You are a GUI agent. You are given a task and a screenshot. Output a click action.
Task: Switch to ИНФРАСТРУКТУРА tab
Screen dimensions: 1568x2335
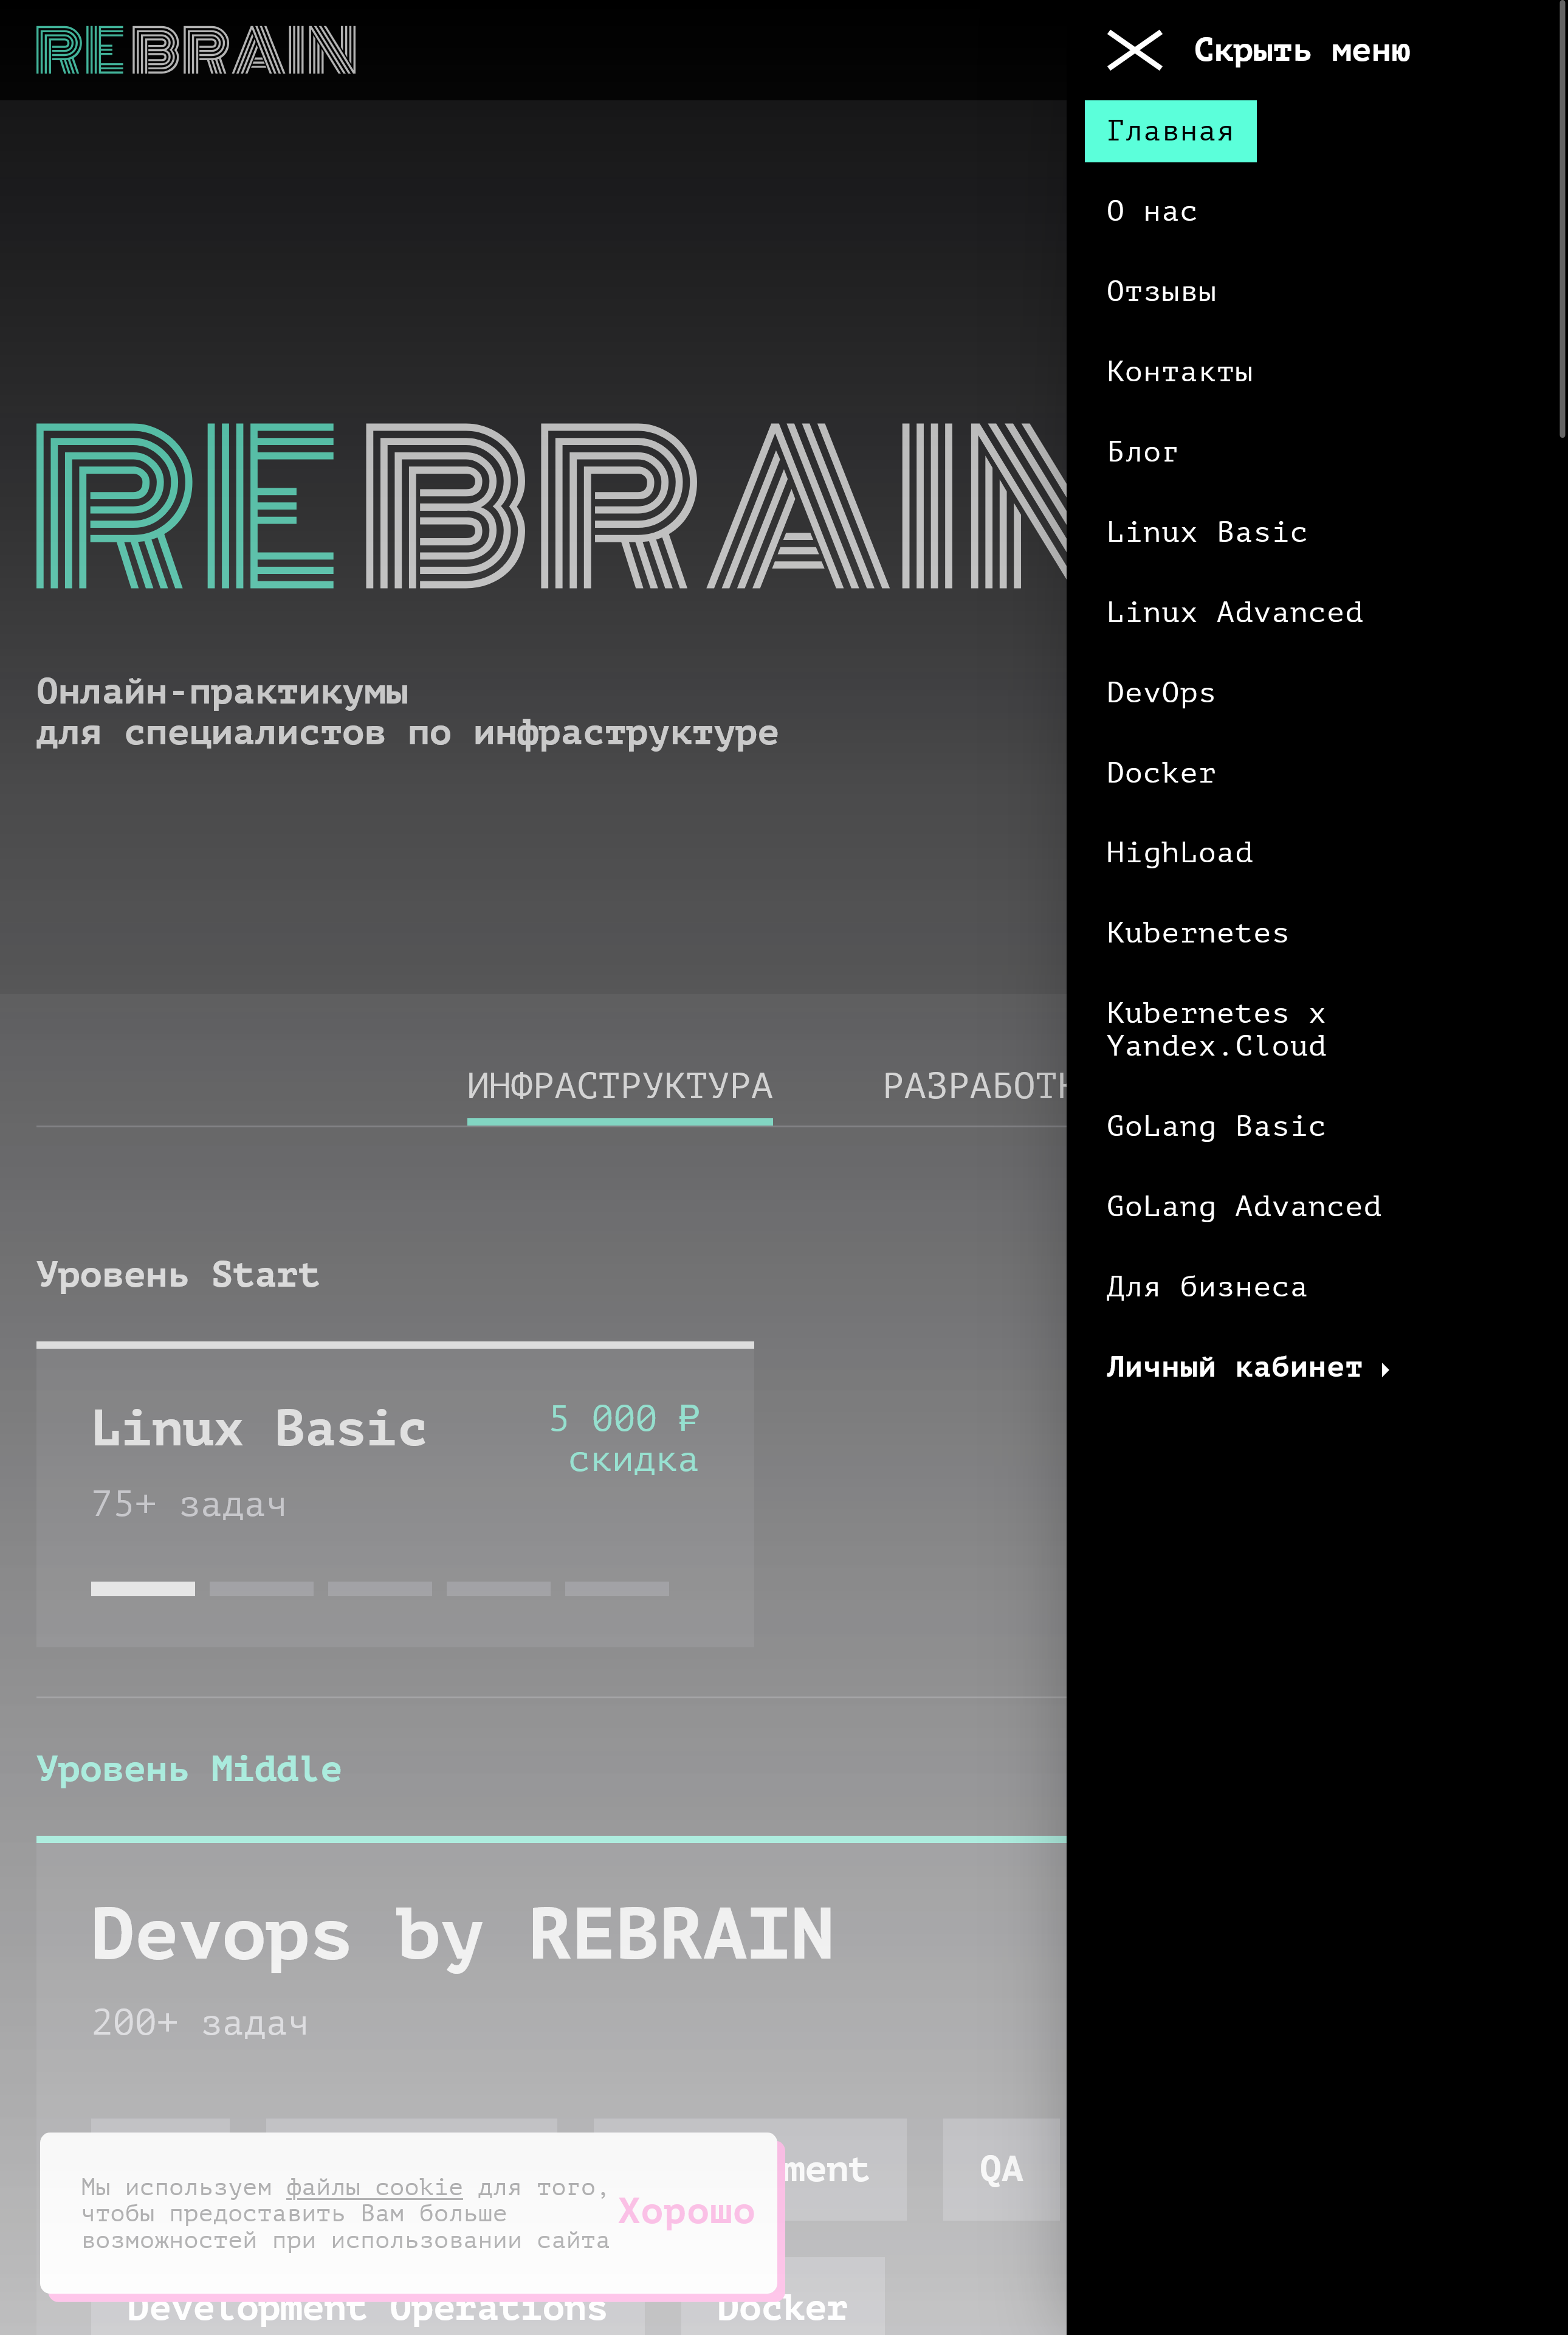(619, 1087)
